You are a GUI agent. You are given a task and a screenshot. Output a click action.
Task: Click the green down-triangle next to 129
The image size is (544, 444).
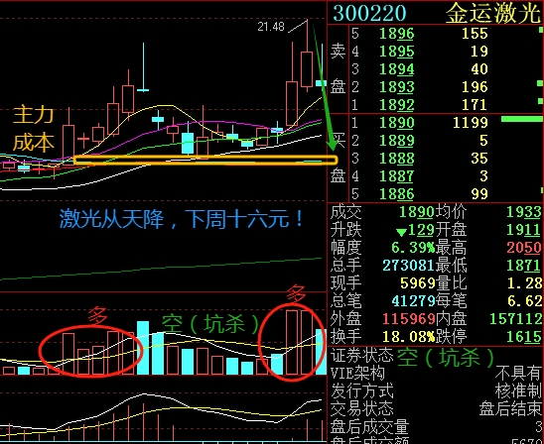pyautogui.click(x=401, y=232)
